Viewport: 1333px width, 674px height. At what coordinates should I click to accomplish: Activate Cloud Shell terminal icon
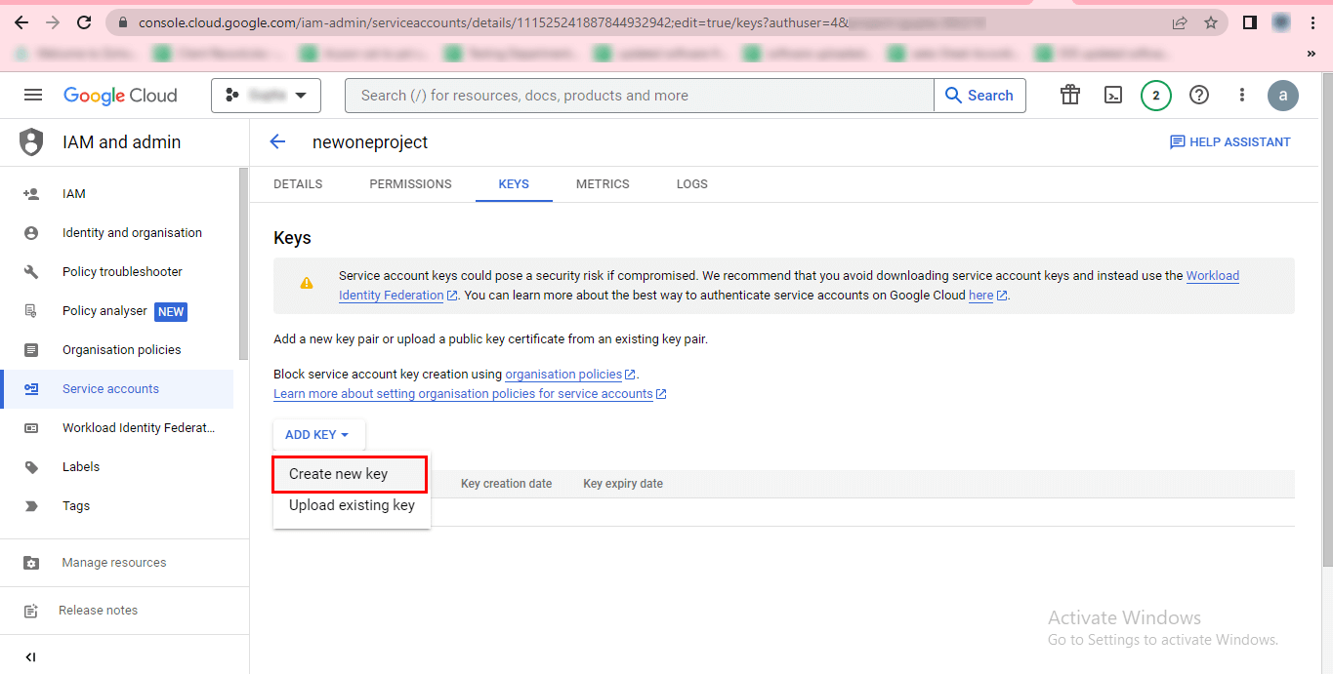[1112, 95]
